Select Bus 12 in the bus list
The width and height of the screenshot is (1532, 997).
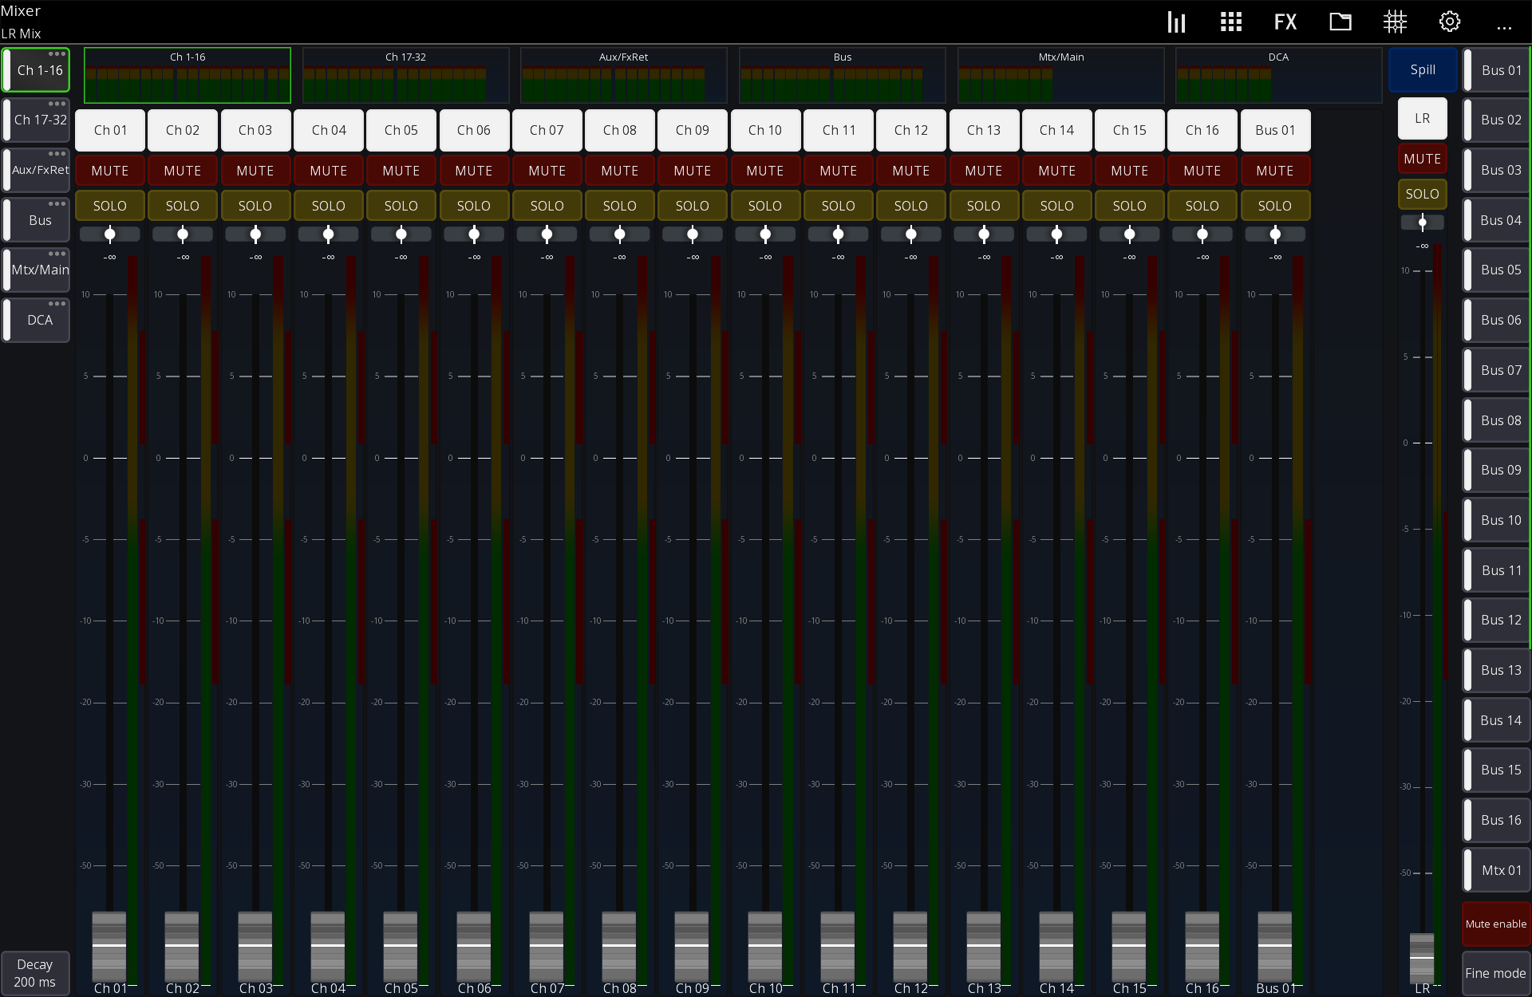(1497, 620)
